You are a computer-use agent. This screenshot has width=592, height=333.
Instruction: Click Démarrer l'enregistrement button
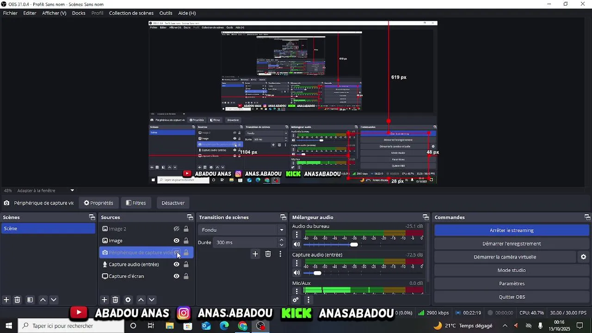coord(512,244)
